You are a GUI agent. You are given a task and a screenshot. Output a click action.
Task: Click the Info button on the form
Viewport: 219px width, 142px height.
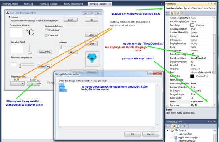pyautogui.click(x=92, y=20)
